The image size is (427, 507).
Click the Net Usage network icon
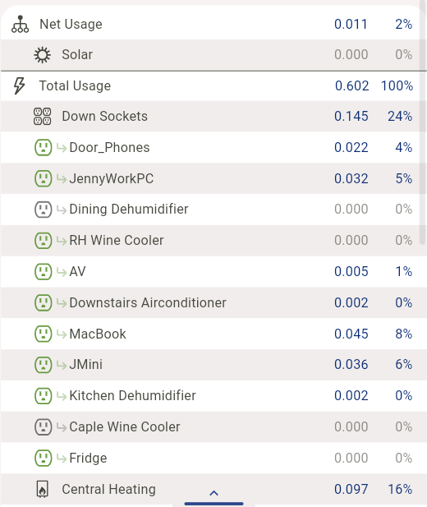pos(20,25)
